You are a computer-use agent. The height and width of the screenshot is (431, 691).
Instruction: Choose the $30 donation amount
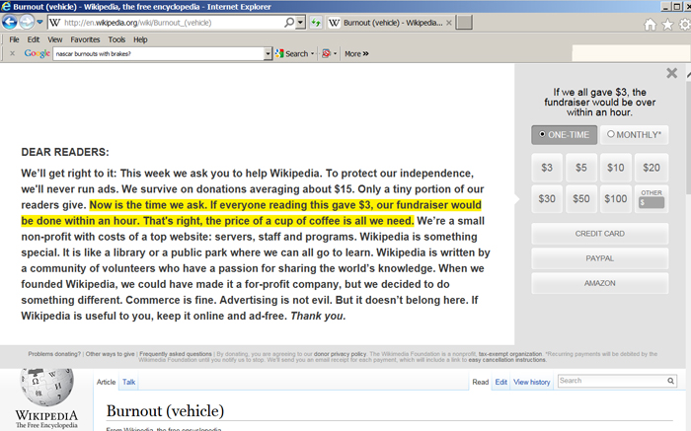547,199
